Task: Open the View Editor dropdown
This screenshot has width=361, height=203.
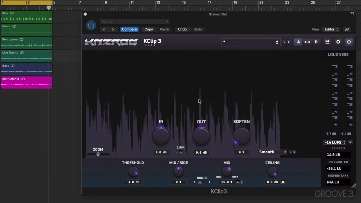Action: point(331,29)
